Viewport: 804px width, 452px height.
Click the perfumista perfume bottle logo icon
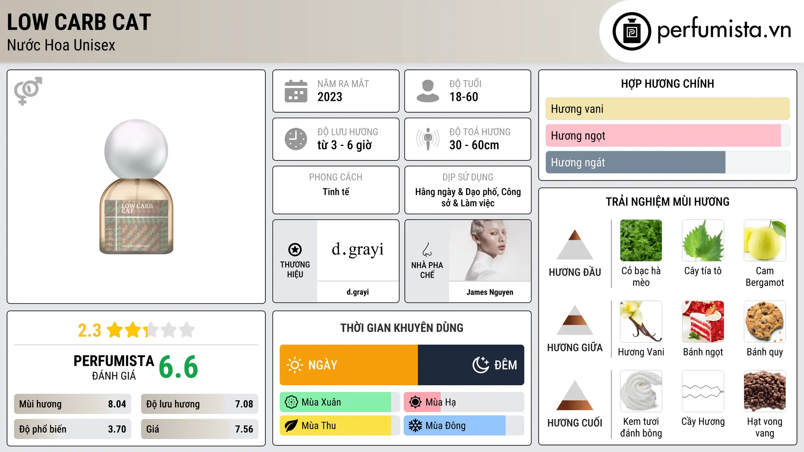632,31
